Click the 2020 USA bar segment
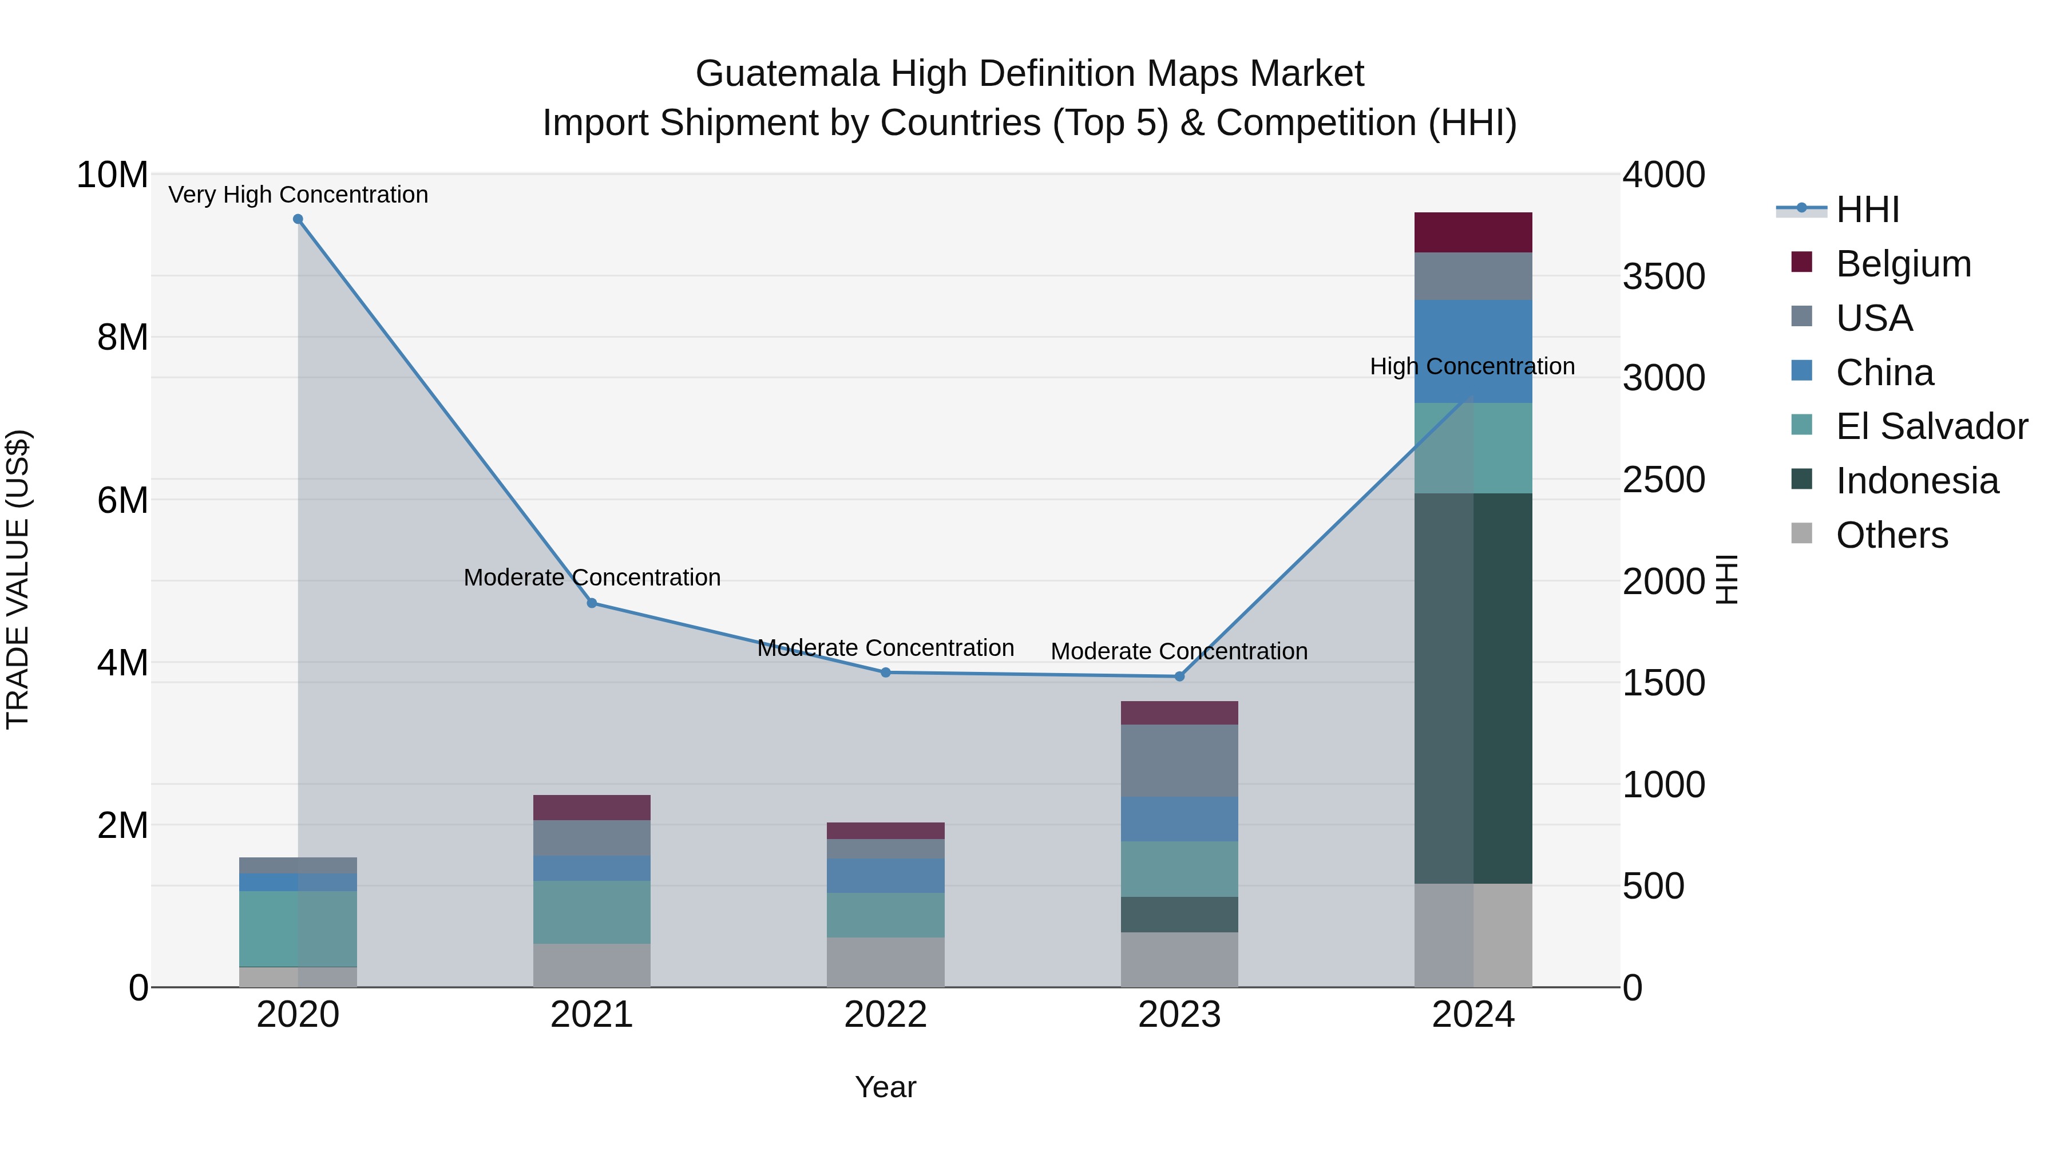The height and width of the screenshot is (1159, 2060). [x=298, y=865]
